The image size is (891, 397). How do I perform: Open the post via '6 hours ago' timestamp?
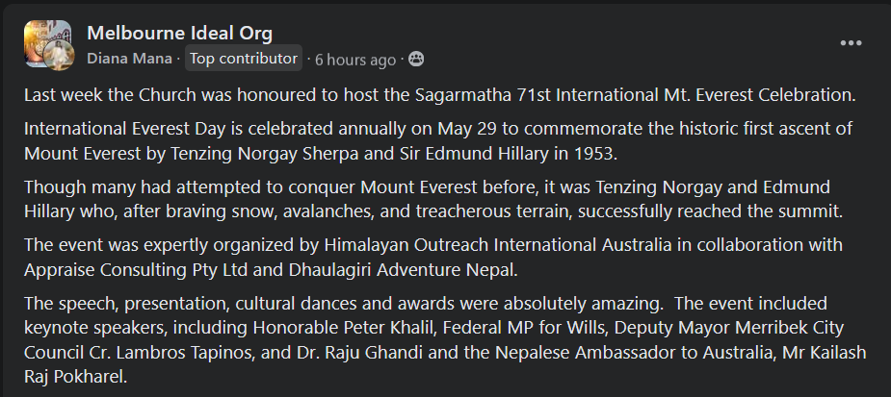point(354,59)
